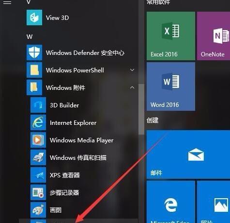Click the 画图 paint palette icon

click(38, 210)
